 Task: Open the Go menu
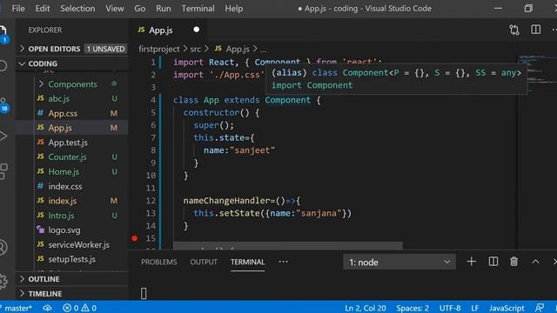[139, 9]
